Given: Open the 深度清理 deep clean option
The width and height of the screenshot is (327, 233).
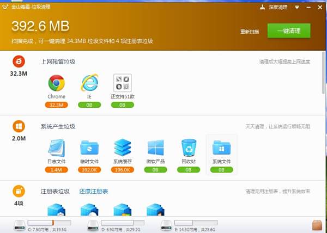Looking at the screenshot, I should (x=278, y=7).
